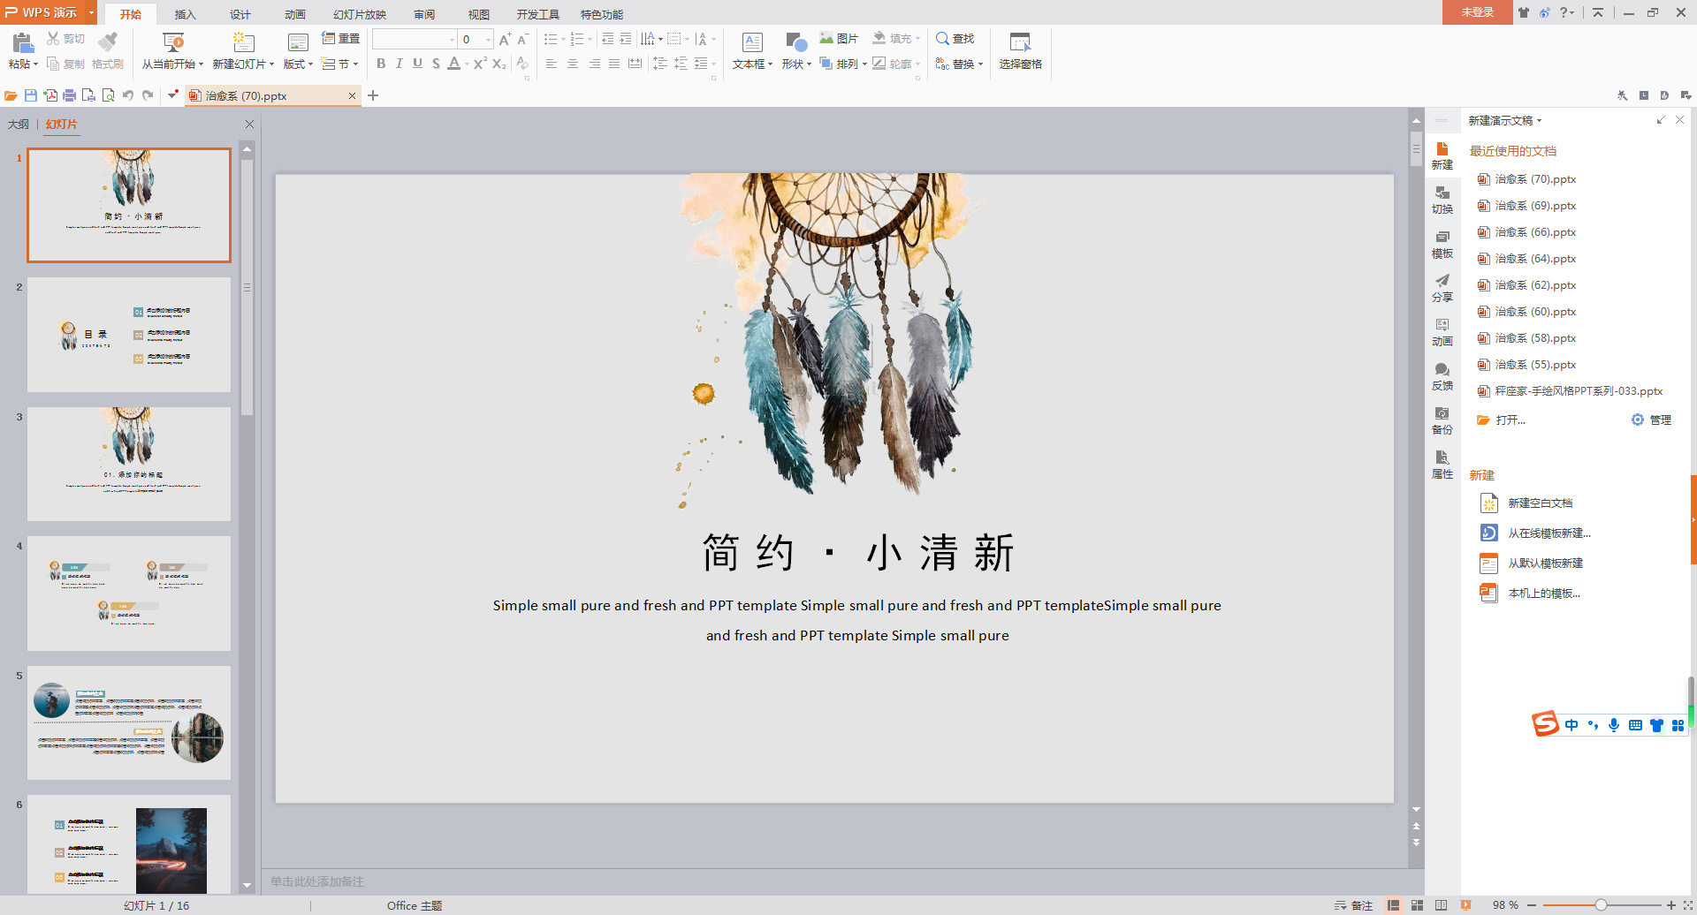Open the 属性 properties sidebar panel
The image size is (1697, 915).
pos(1442,465)
